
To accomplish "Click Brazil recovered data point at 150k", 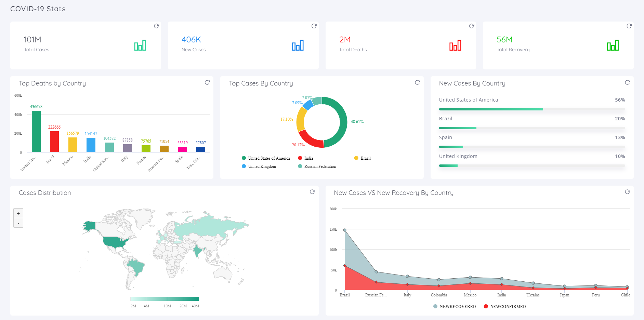I will coord(345,230).
